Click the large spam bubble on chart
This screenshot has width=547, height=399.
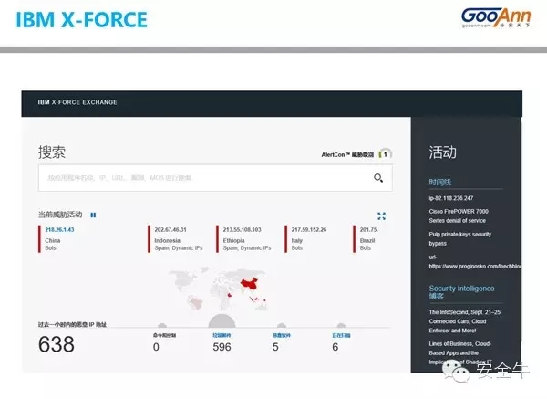coord(222,321)
